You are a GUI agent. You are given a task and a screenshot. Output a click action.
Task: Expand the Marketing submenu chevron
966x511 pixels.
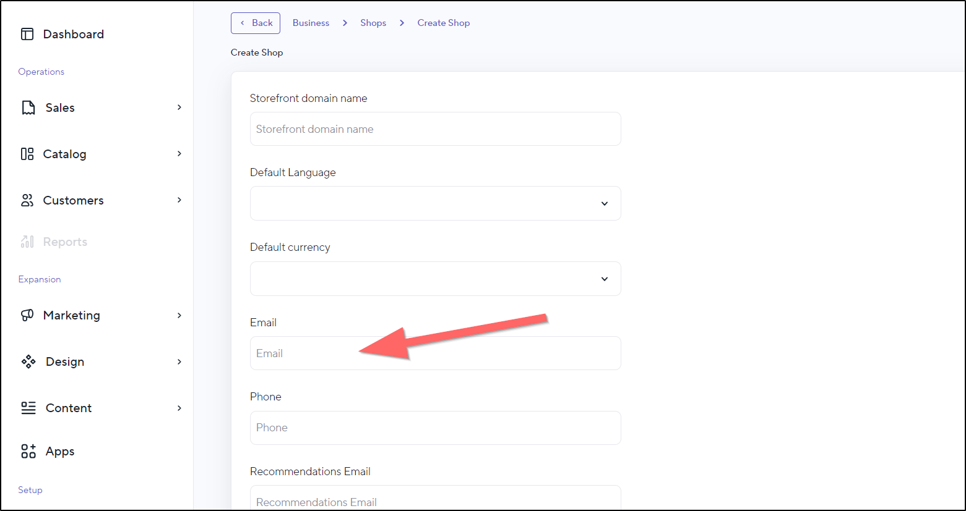(179, 315)
